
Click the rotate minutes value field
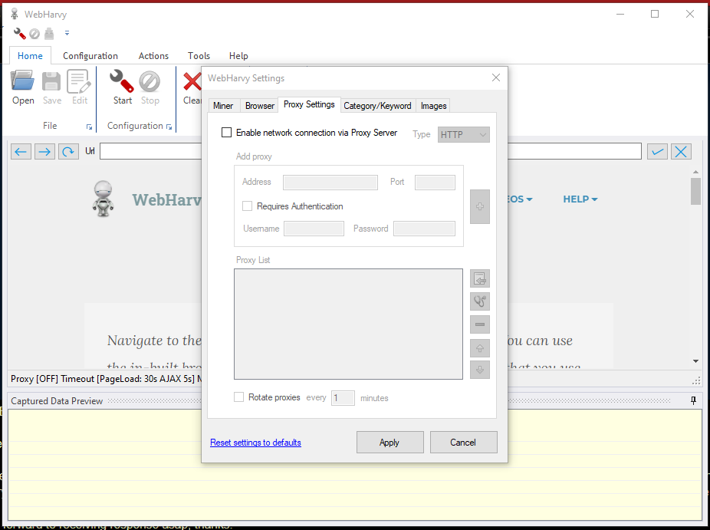(x=343, y=398)
